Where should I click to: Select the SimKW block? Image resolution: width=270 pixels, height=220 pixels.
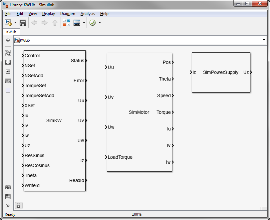coord(54,120)
